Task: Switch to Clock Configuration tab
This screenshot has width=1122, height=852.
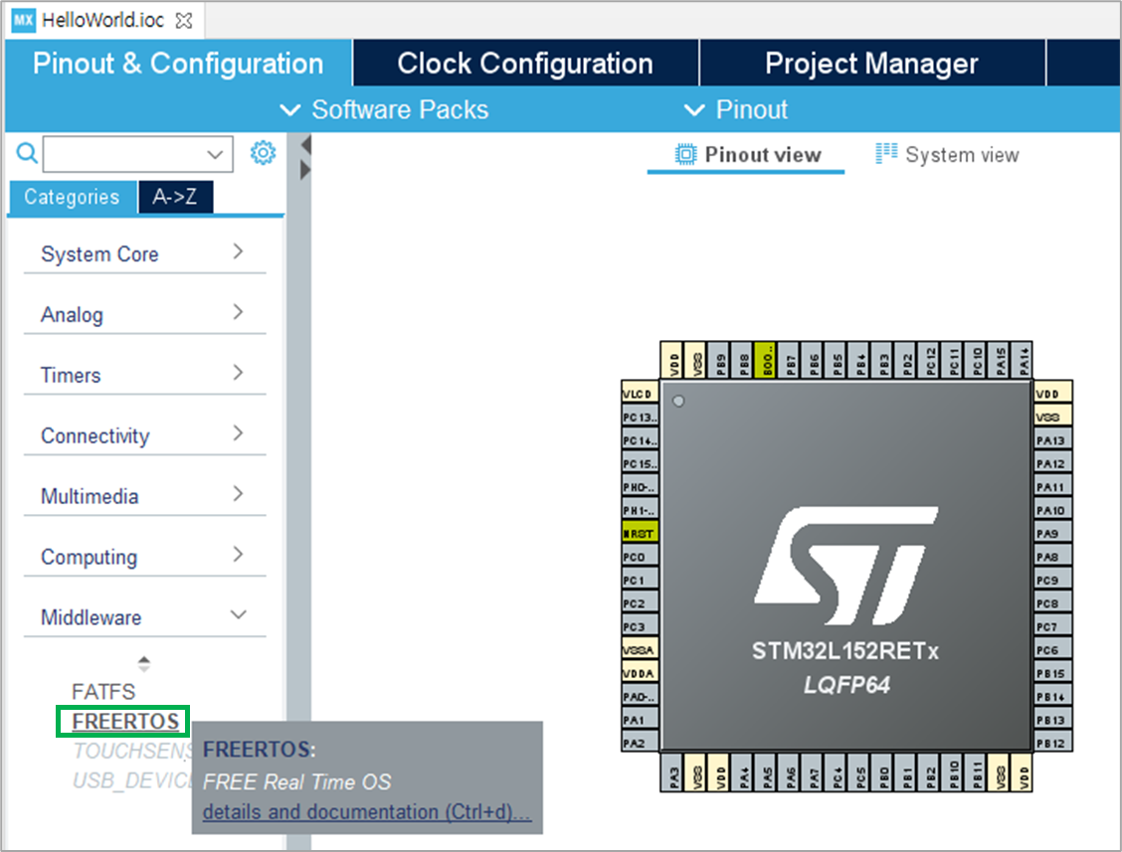Action: pyautogui.click(x=525, y=63)
